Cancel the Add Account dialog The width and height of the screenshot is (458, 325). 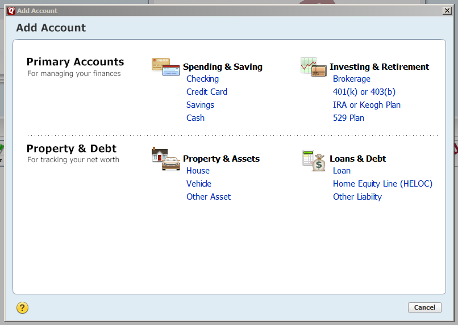click(424, 307)
